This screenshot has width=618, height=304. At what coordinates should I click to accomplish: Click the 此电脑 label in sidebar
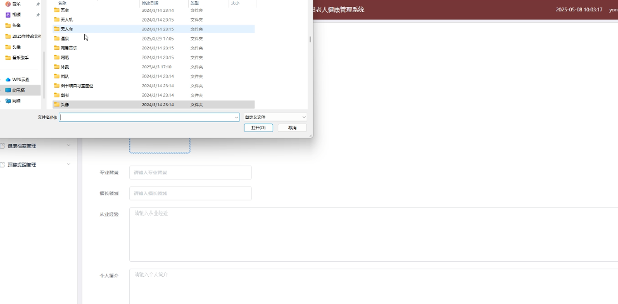18,90
